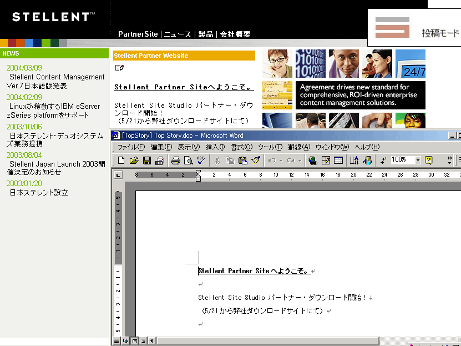Run the ABC spelling check icon

201,161
